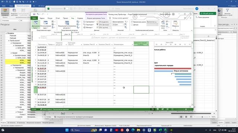The width and height of the screenshot is (238, 133).
Task: Switch to the Report tab in Project
Action: tap(58, 18)
